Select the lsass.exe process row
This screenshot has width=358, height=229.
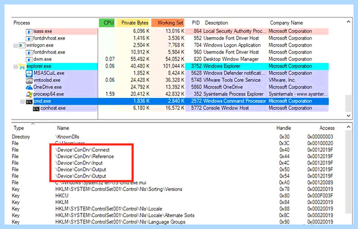coord(170,31)
